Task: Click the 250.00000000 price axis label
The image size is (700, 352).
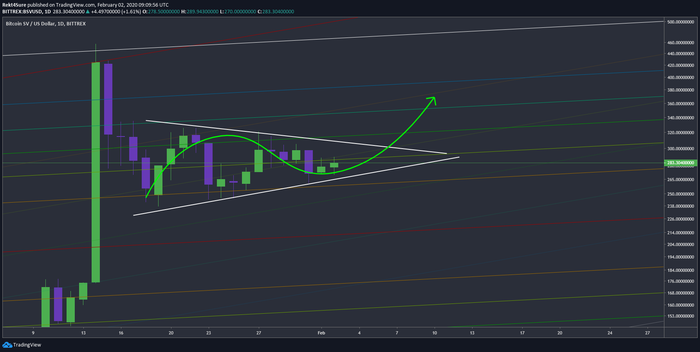Action: pos(680,194)
